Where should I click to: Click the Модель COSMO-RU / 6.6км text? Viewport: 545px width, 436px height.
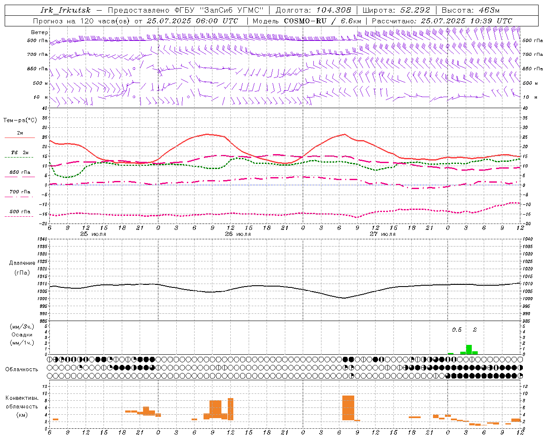(307, 21)
